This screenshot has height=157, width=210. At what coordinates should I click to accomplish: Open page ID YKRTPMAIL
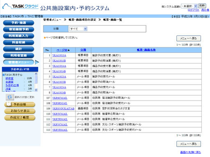coord(60,119)
